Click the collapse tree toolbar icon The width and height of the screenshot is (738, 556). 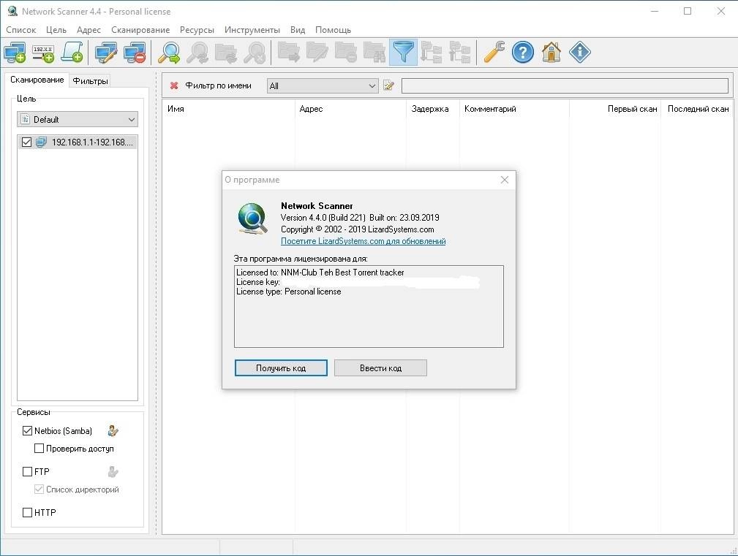pyautogui.click(x=460, y=52)
